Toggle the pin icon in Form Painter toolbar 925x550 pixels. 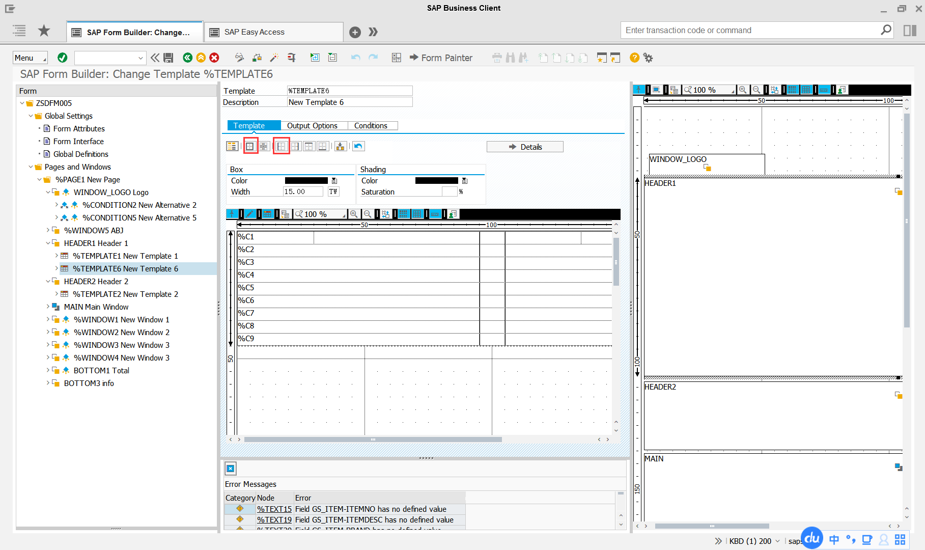click(639, 90)
